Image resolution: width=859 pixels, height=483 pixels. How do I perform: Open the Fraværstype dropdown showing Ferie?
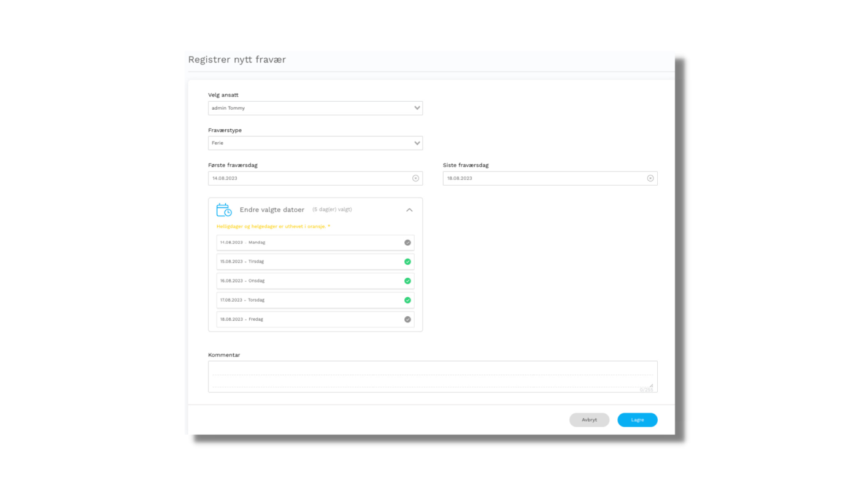pos(315,143)
